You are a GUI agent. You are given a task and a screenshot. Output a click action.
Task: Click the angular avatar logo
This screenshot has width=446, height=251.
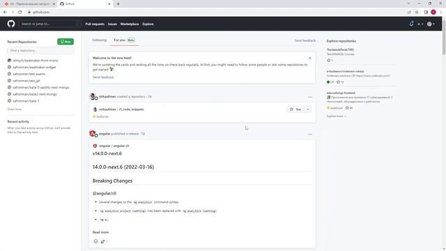[93, 133]
